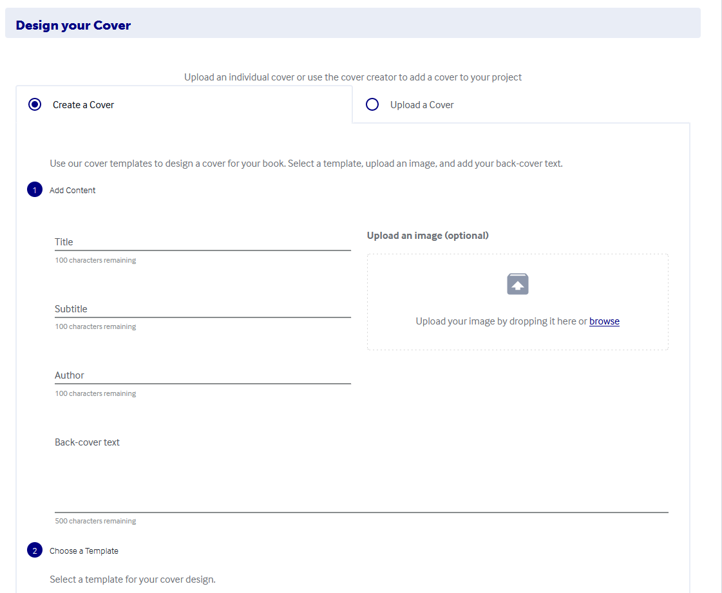
Task: Click the Add Content step label
Action: pos(73,190)
